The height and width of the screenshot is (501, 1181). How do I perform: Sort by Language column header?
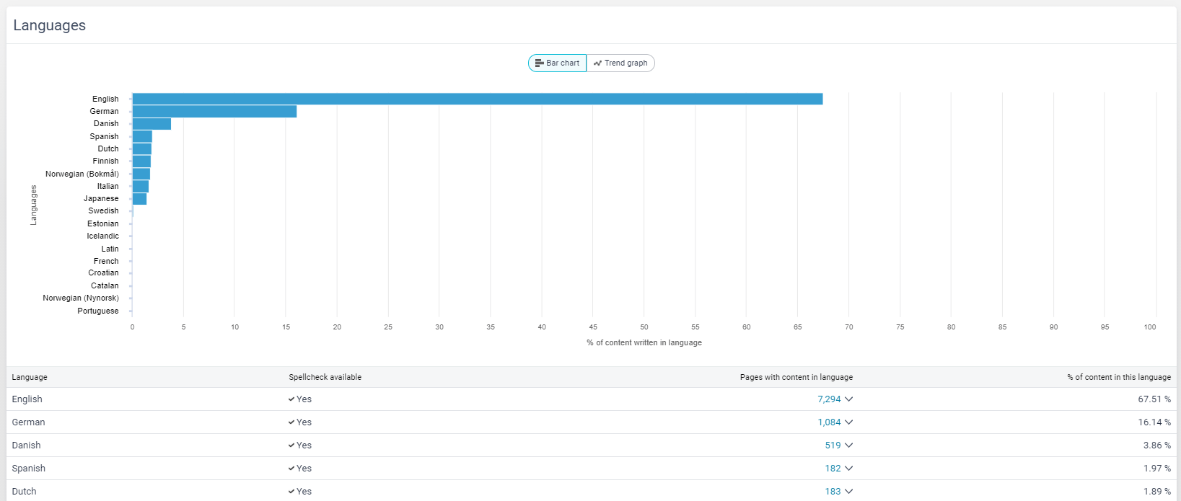pos(30,377)
